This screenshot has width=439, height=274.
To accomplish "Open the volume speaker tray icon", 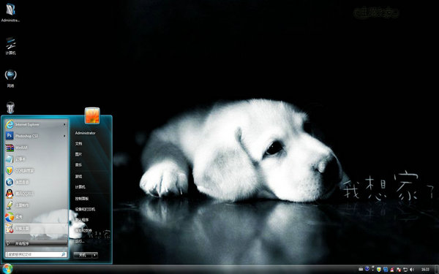I will 412,270.
